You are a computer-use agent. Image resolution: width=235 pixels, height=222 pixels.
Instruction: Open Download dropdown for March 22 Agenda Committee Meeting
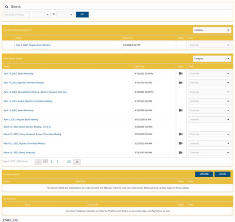[210, 143]
